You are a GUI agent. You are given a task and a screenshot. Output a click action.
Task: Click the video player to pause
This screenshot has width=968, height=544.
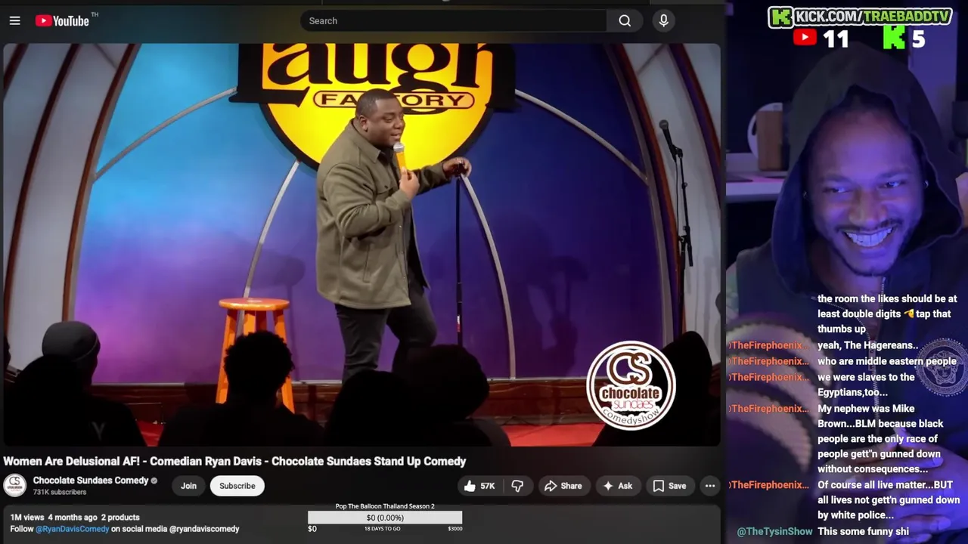pos(361,244)
